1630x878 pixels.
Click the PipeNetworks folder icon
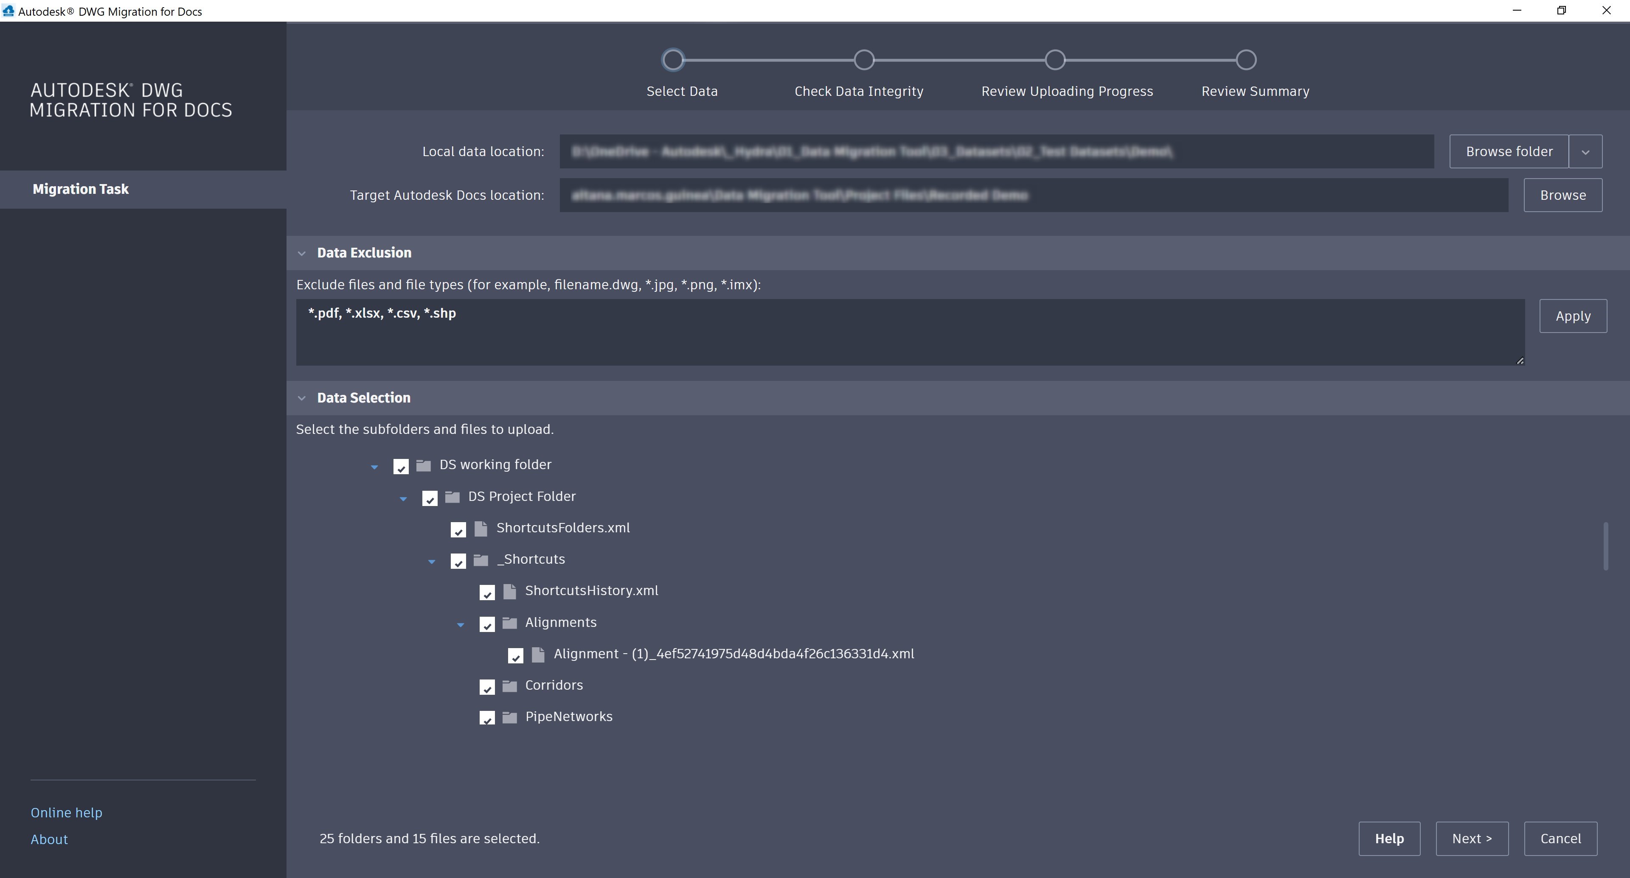pyautogui.click(x=509, y=717)
